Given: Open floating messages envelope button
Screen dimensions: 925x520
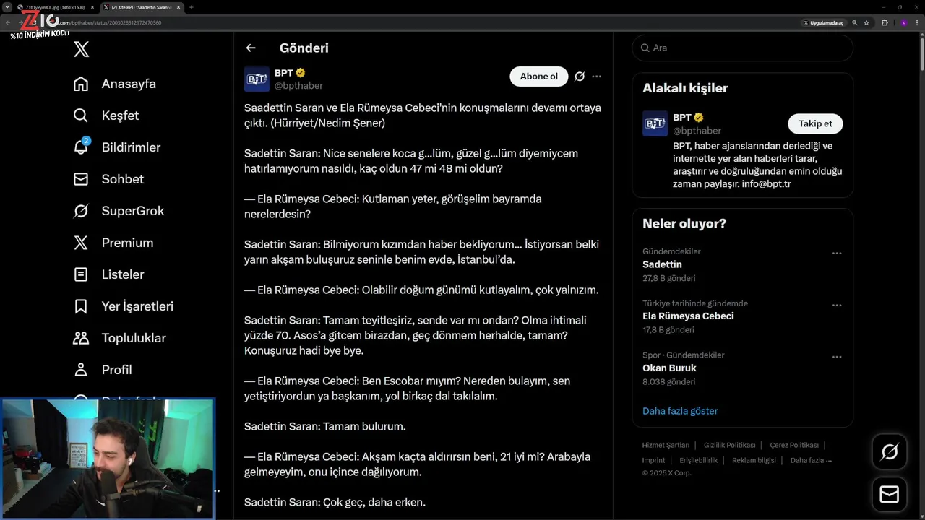Looking at the screenshot, I should click(x=890, y=495).
